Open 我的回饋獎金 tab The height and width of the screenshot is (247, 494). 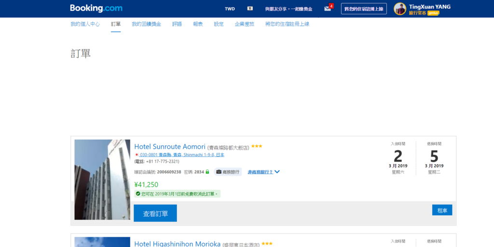(146, 24)
